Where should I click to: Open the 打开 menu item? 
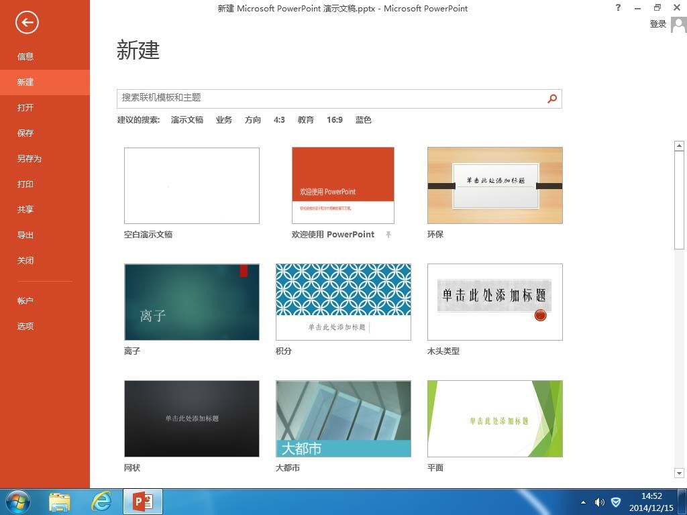pyautogui.click(x=45, y=108)
